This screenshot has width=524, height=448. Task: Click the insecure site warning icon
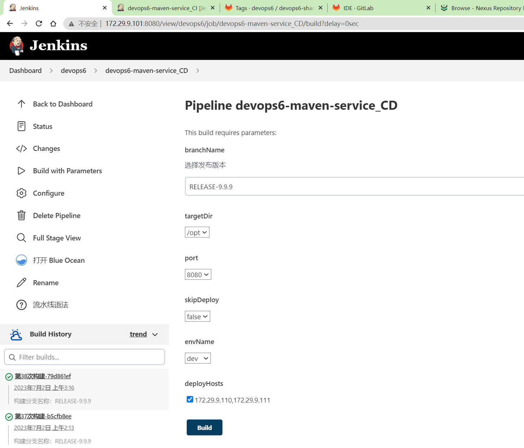tap(72, 24)
